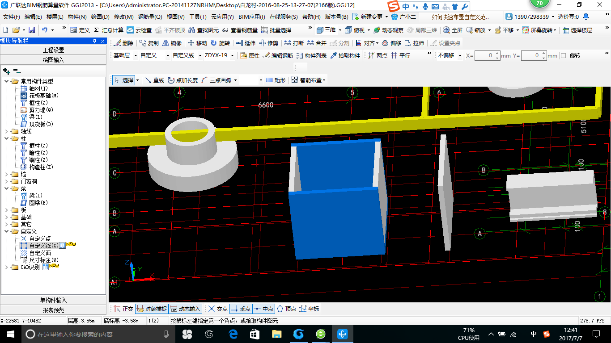Open the 对齐 (align) tool
Image resolution: width=611 pixels, height=343 pixels.
tap(367, 43)
